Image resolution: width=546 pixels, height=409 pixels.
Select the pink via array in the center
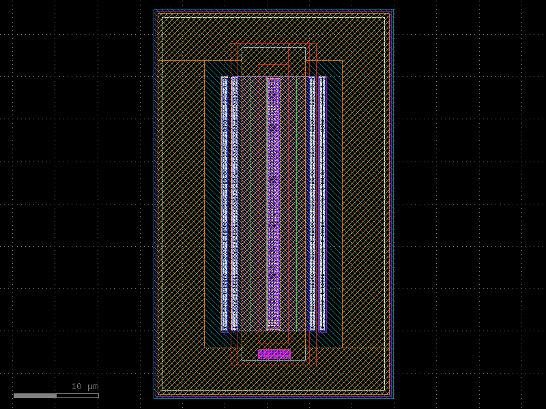pyautogui.click(x=273, y=204)
